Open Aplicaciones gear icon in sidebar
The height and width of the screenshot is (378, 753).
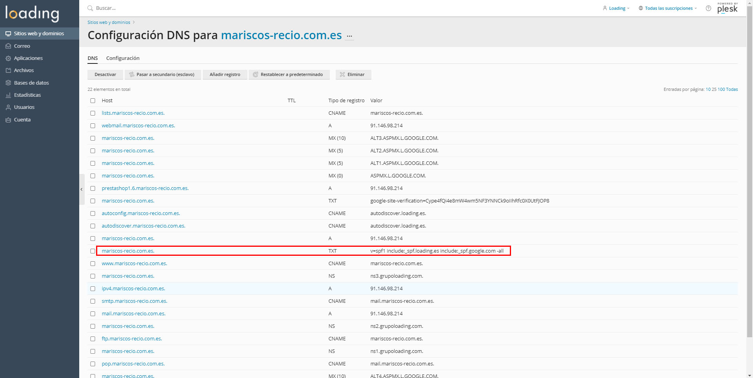click(8, 58)
